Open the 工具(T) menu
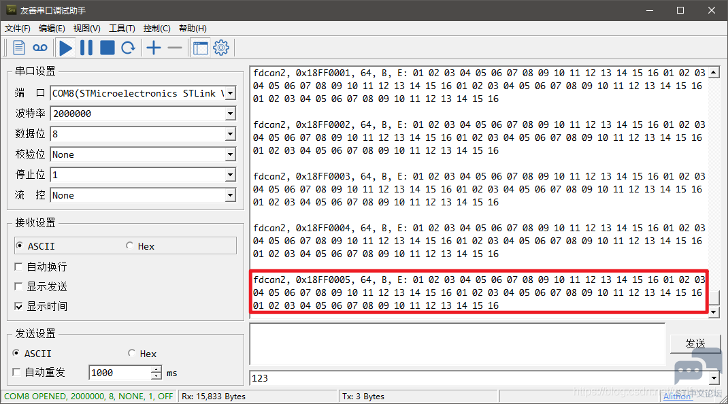 (122, 29)
